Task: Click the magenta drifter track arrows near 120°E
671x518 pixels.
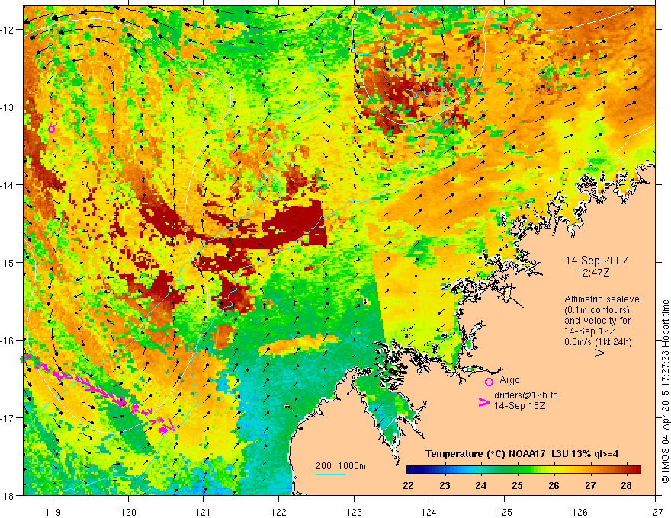Action: pos(107,393)
